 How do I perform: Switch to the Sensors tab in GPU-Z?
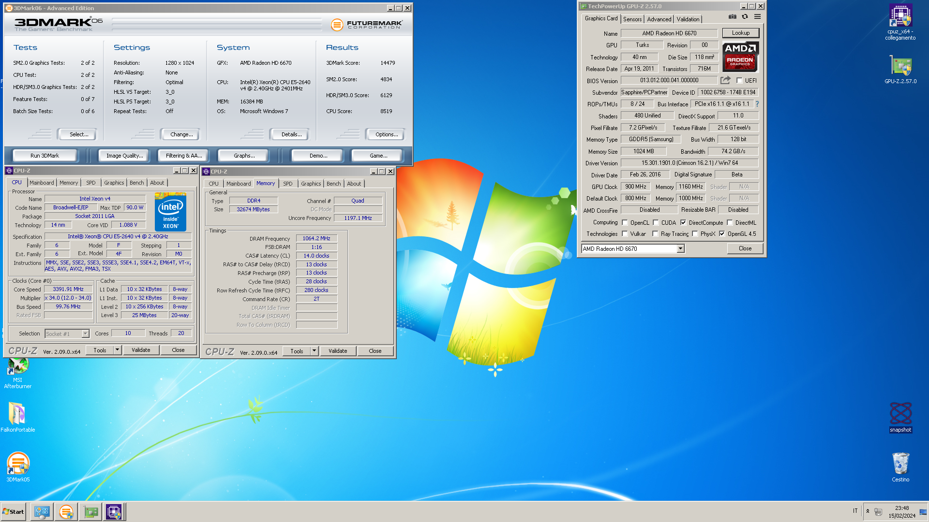pos(632,19)
